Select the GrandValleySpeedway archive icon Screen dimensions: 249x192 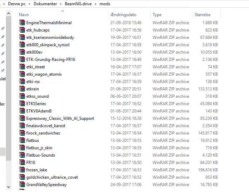tap(22, 184)
